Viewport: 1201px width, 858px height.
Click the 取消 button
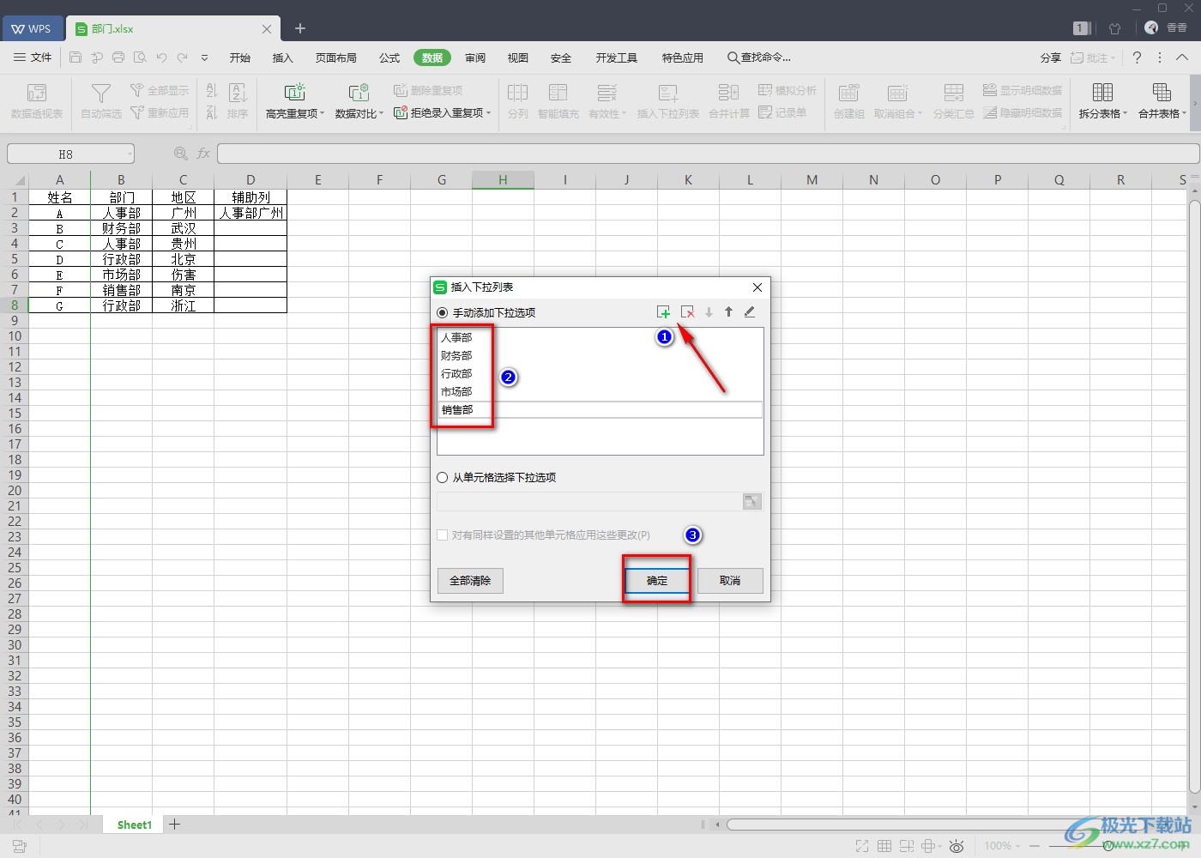point(730,581)
